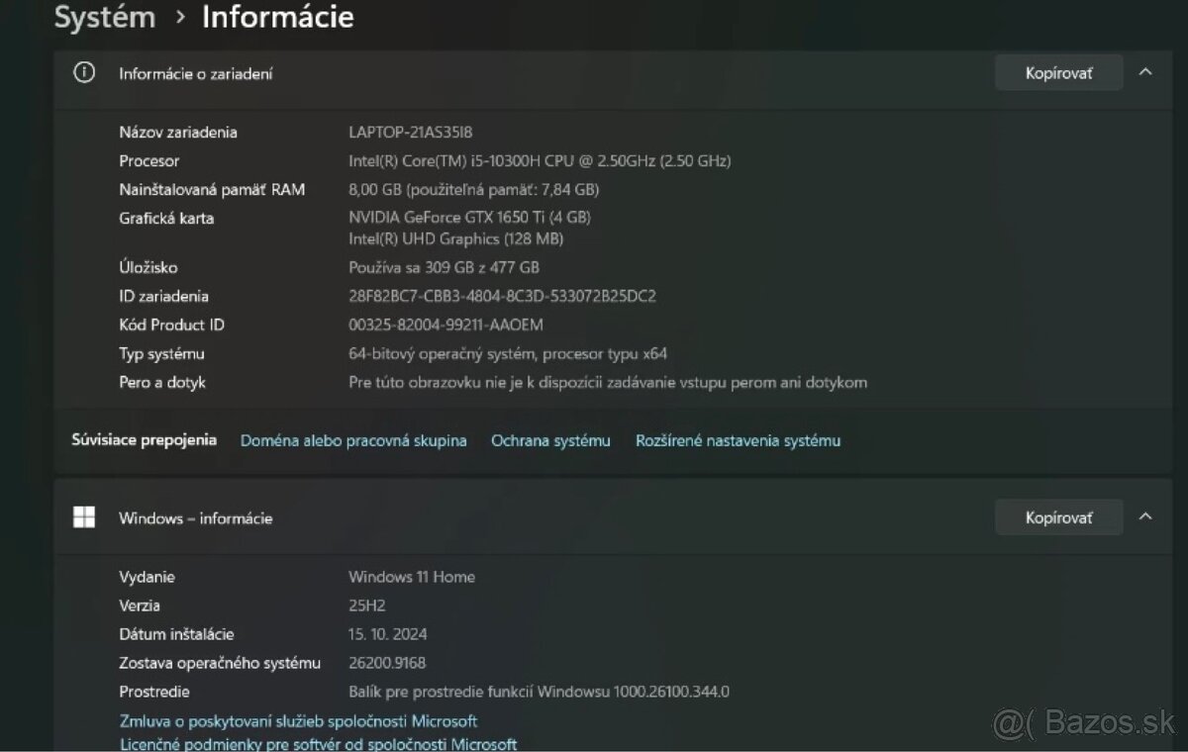
Task: Open Zmluva o poskytovaní služieb spoločnosti Microsoft
Action: pos(298,721)
